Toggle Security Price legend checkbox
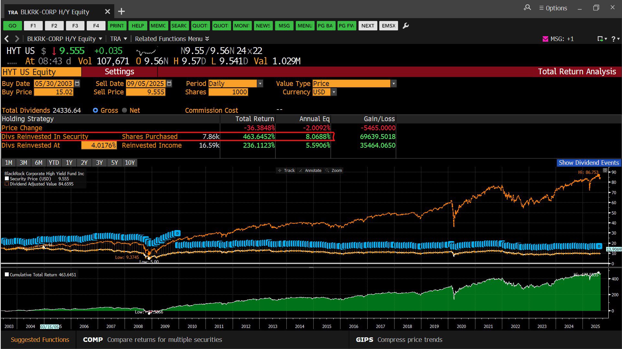Image resolution: width=622 pixels, height=349 pixels. [7, 179]
